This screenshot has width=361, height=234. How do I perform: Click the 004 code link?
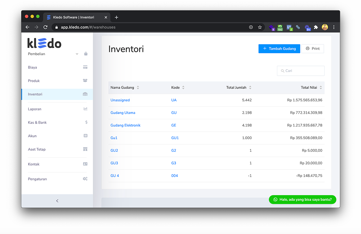(x=174, y=176)
